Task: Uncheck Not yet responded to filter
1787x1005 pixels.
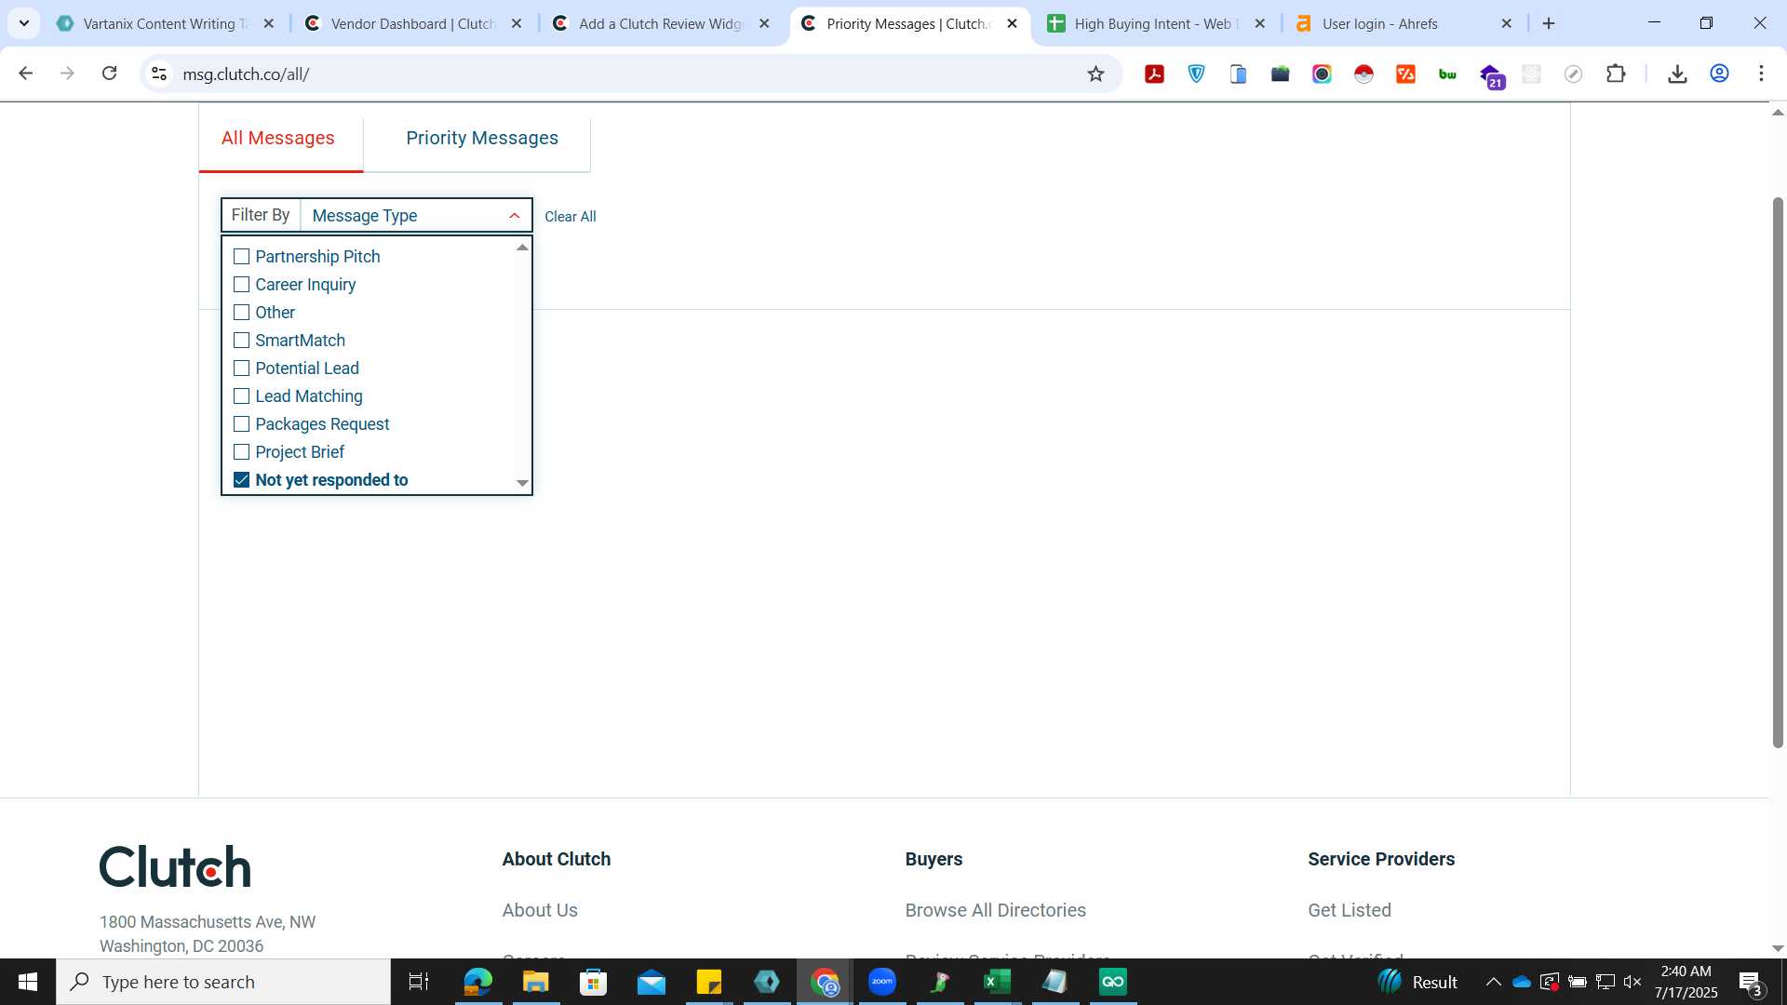Action: 242,480
